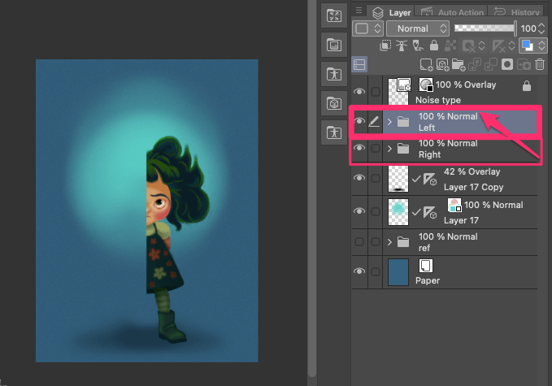Hide Layer 17 Copy with eye icon
Image resolution: width=552 pixels, height=386 pixels.
[x=359, y=178]
